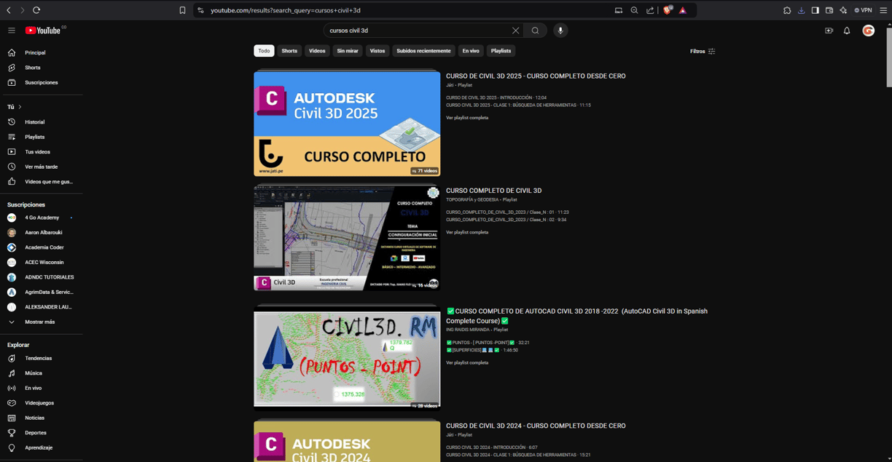Click the search input field

[417, 31]
